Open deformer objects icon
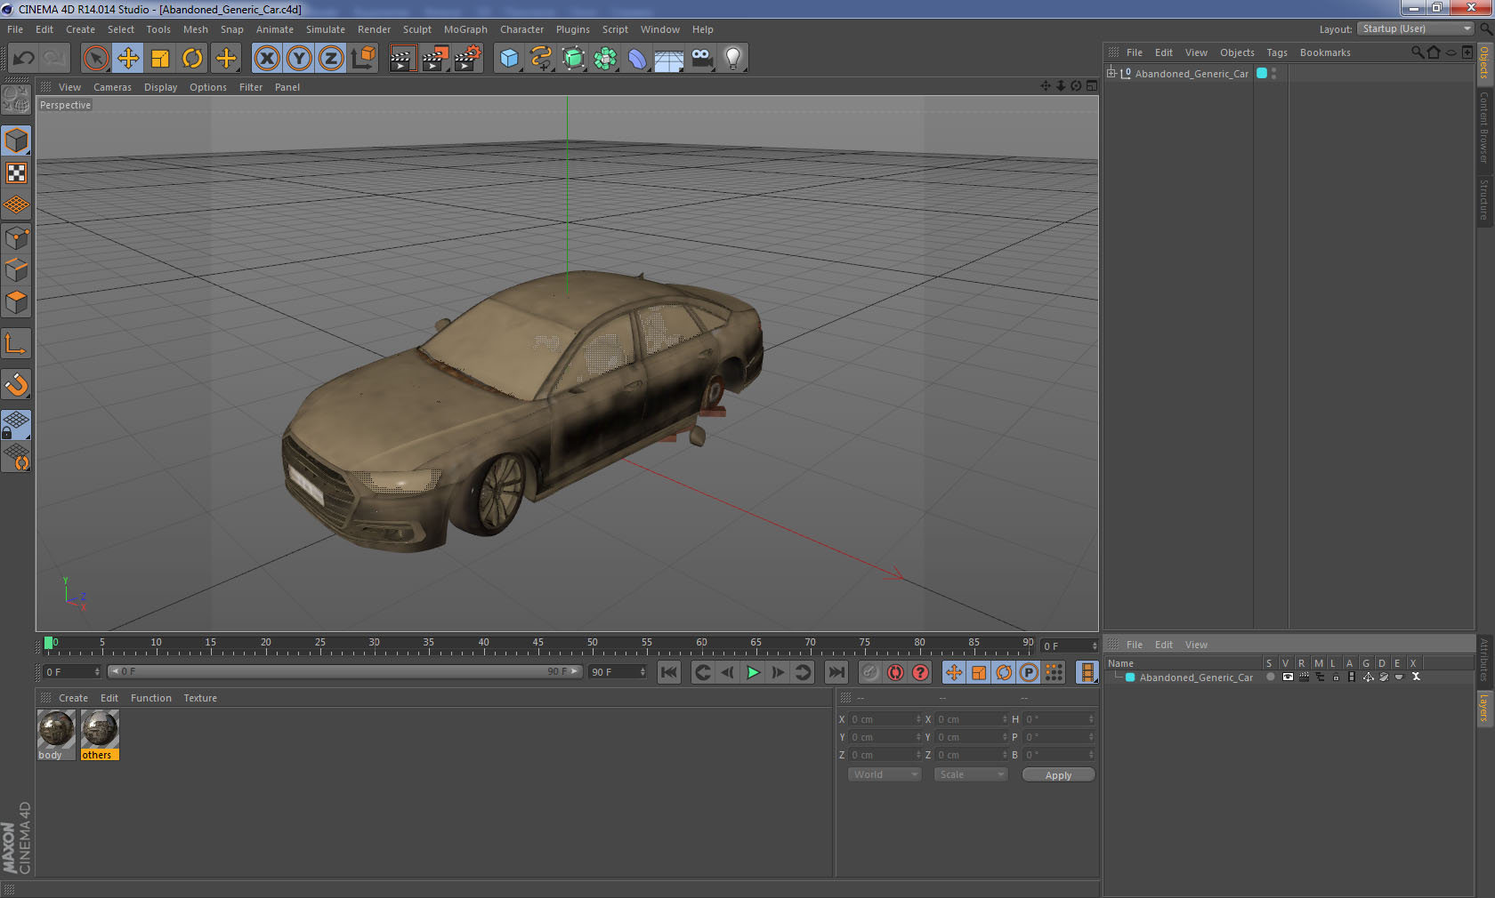 click(x=637, y=59)
